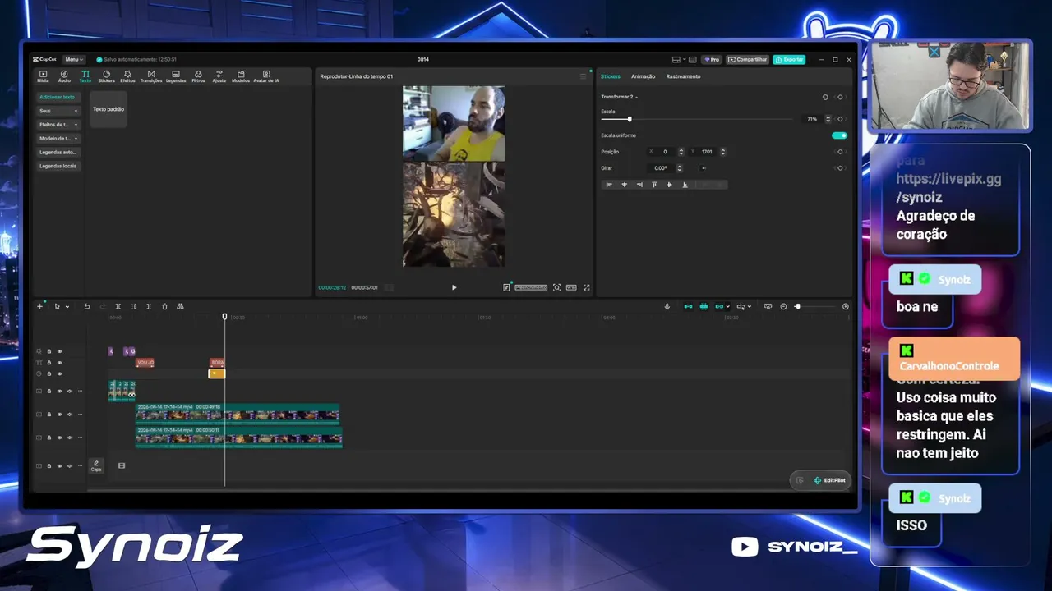Align sticker to the left edge
The width and height of the screenshot is (1052, 591).
(609, 185)
